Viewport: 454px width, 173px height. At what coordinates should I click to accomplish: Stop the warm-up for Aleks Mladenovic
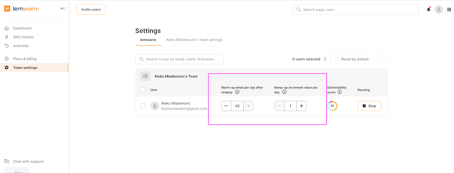click(369, 106)
